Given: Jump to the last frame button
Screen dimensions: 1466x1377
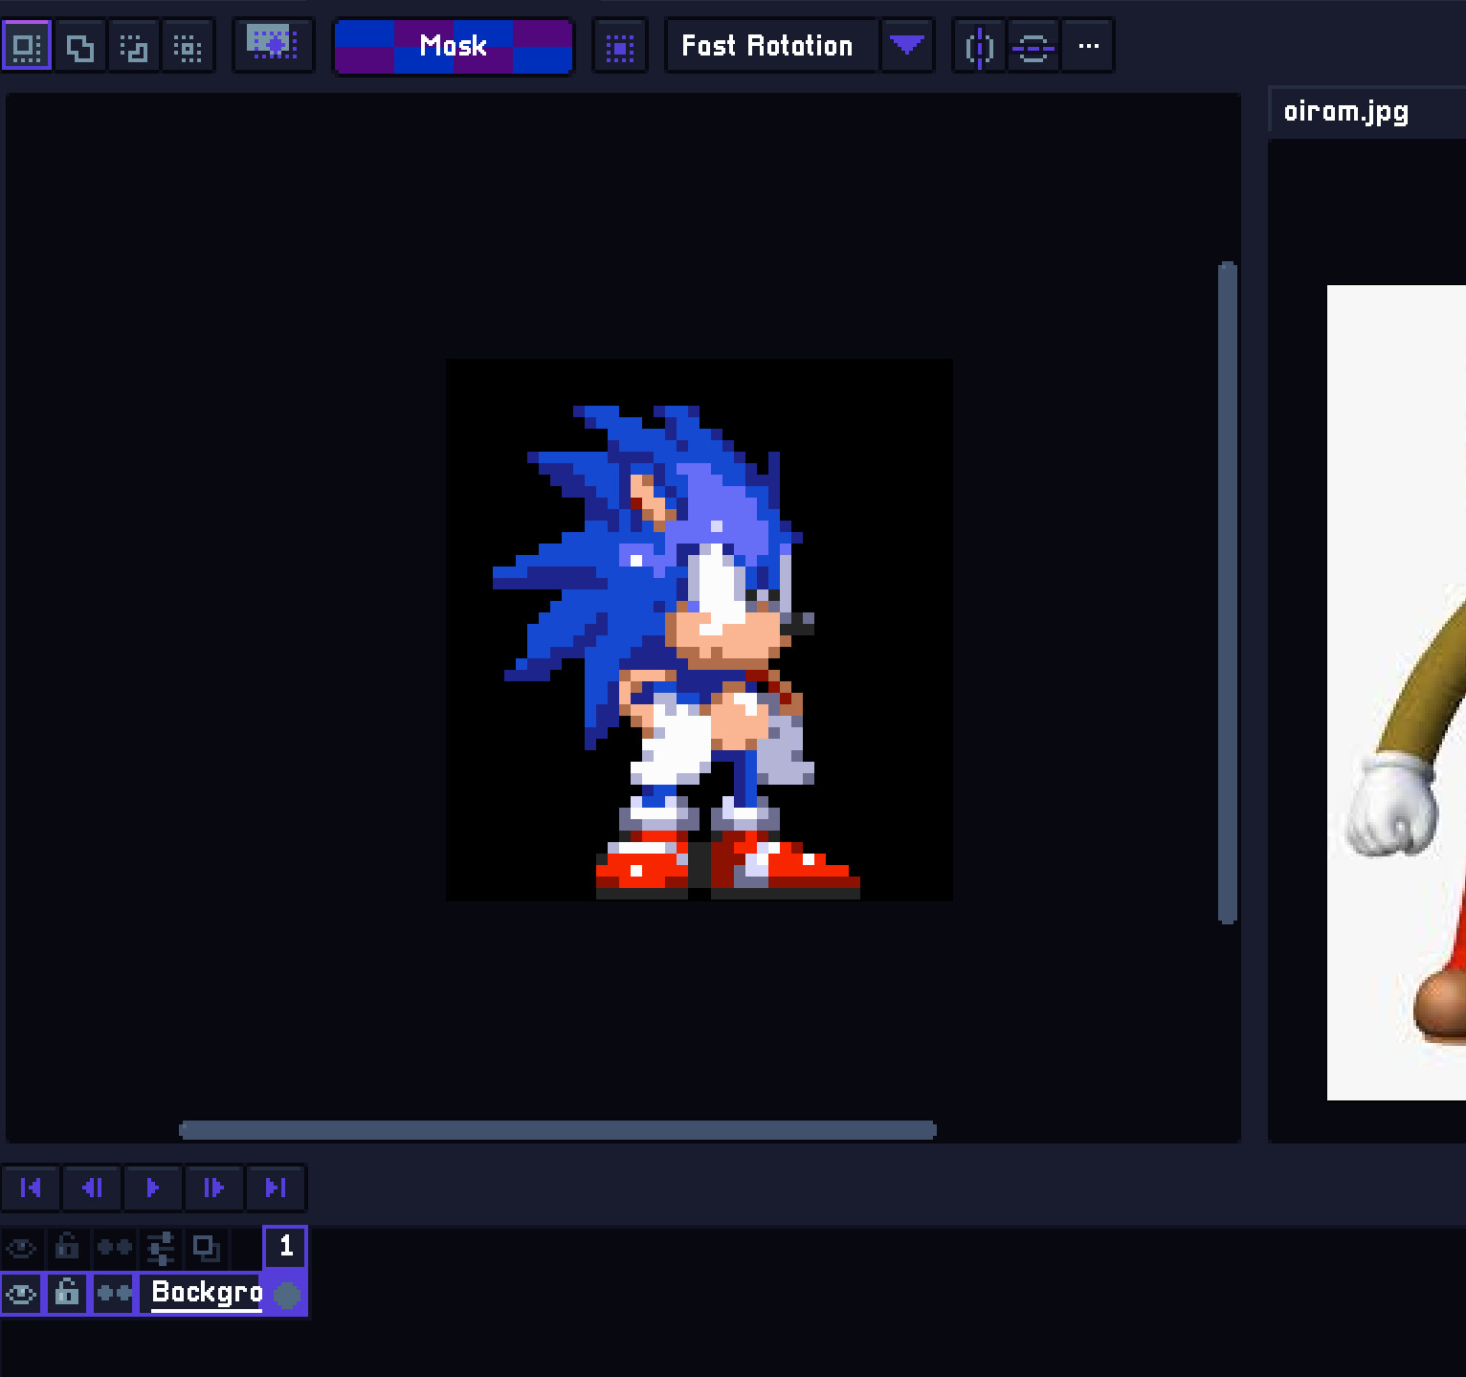Looking at the screenshot, I should (276, 1188).
